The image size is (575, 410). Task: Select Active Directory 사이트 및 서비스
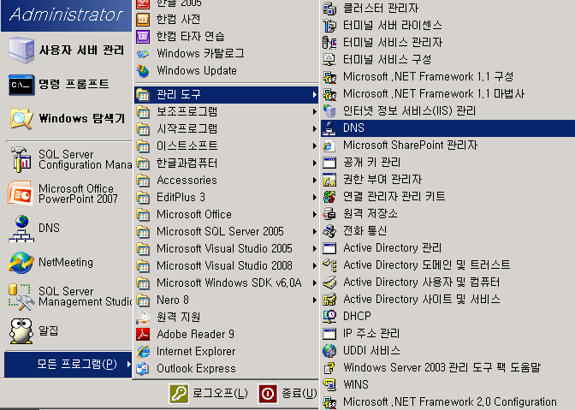448,300
